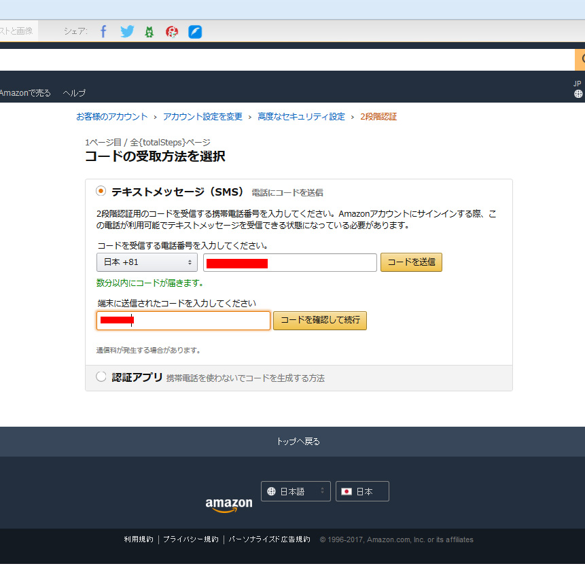This screenshot has width=585, height=585.
Task: Open the 日本 +81 country code dropdown
Action: coord(147,262)
